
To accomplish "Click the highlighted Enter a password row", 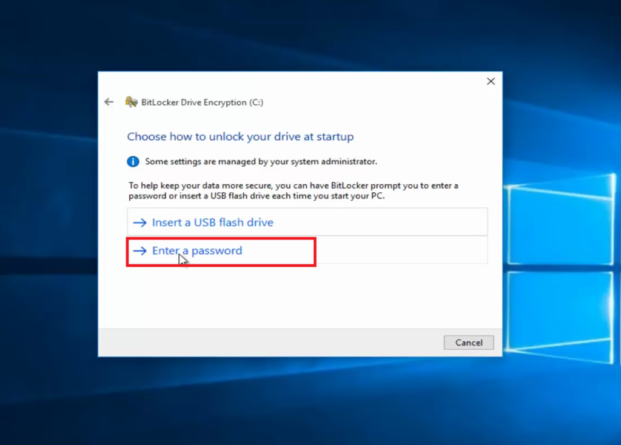I will [x=221, y=250].
